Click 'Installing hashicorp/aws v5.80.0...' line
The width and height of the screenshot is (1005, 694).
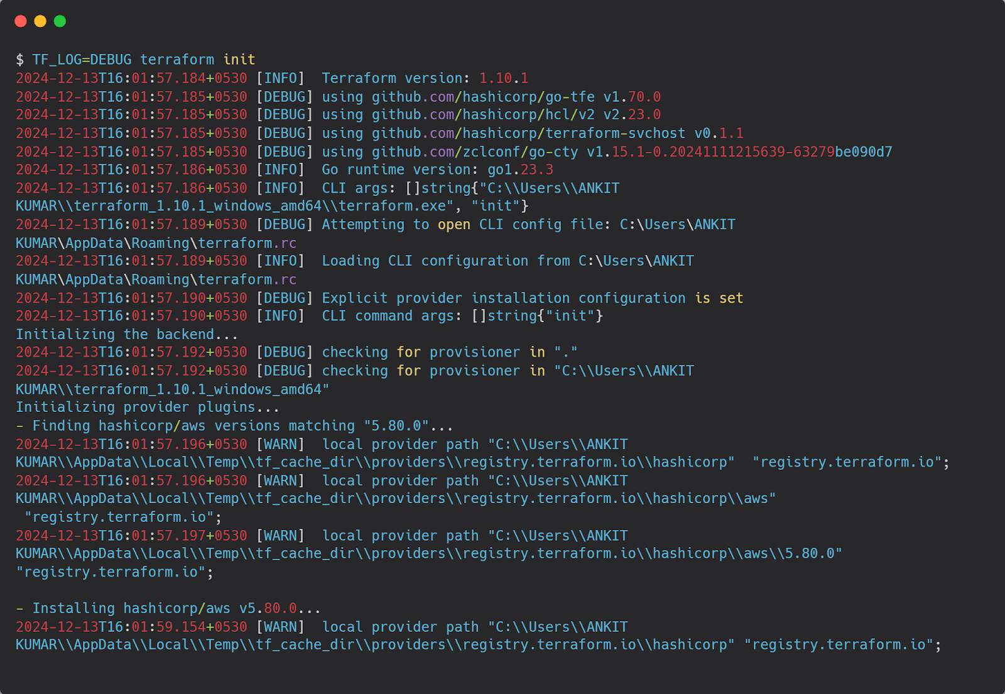tap(168, 609)
